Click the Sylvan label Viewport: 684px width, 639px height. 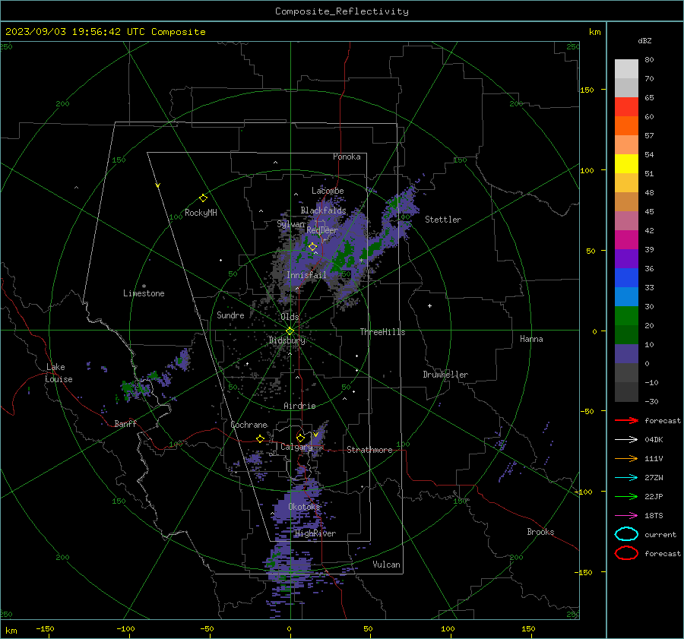(291, 224)
